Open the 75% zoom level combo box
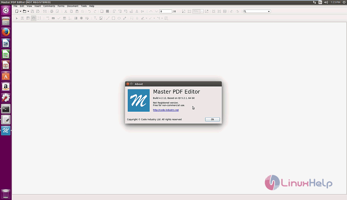The width and height of the screenshot is (347, 200). coord(198,11)
